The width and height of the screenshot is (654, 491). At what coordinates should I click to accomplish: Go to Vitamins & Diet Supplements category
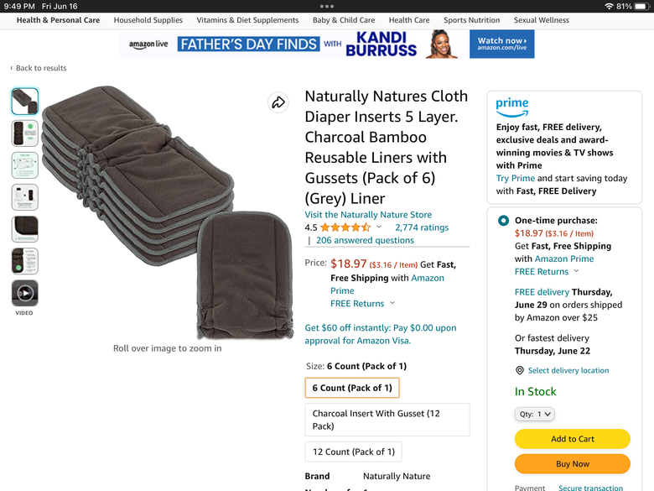[x=247, y=20]
